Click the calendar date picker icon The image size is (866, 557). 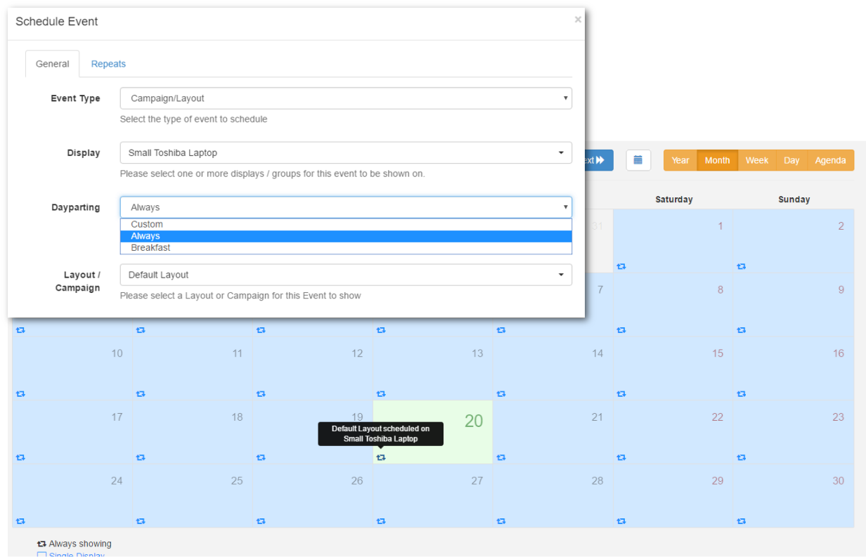coord(638,160)
